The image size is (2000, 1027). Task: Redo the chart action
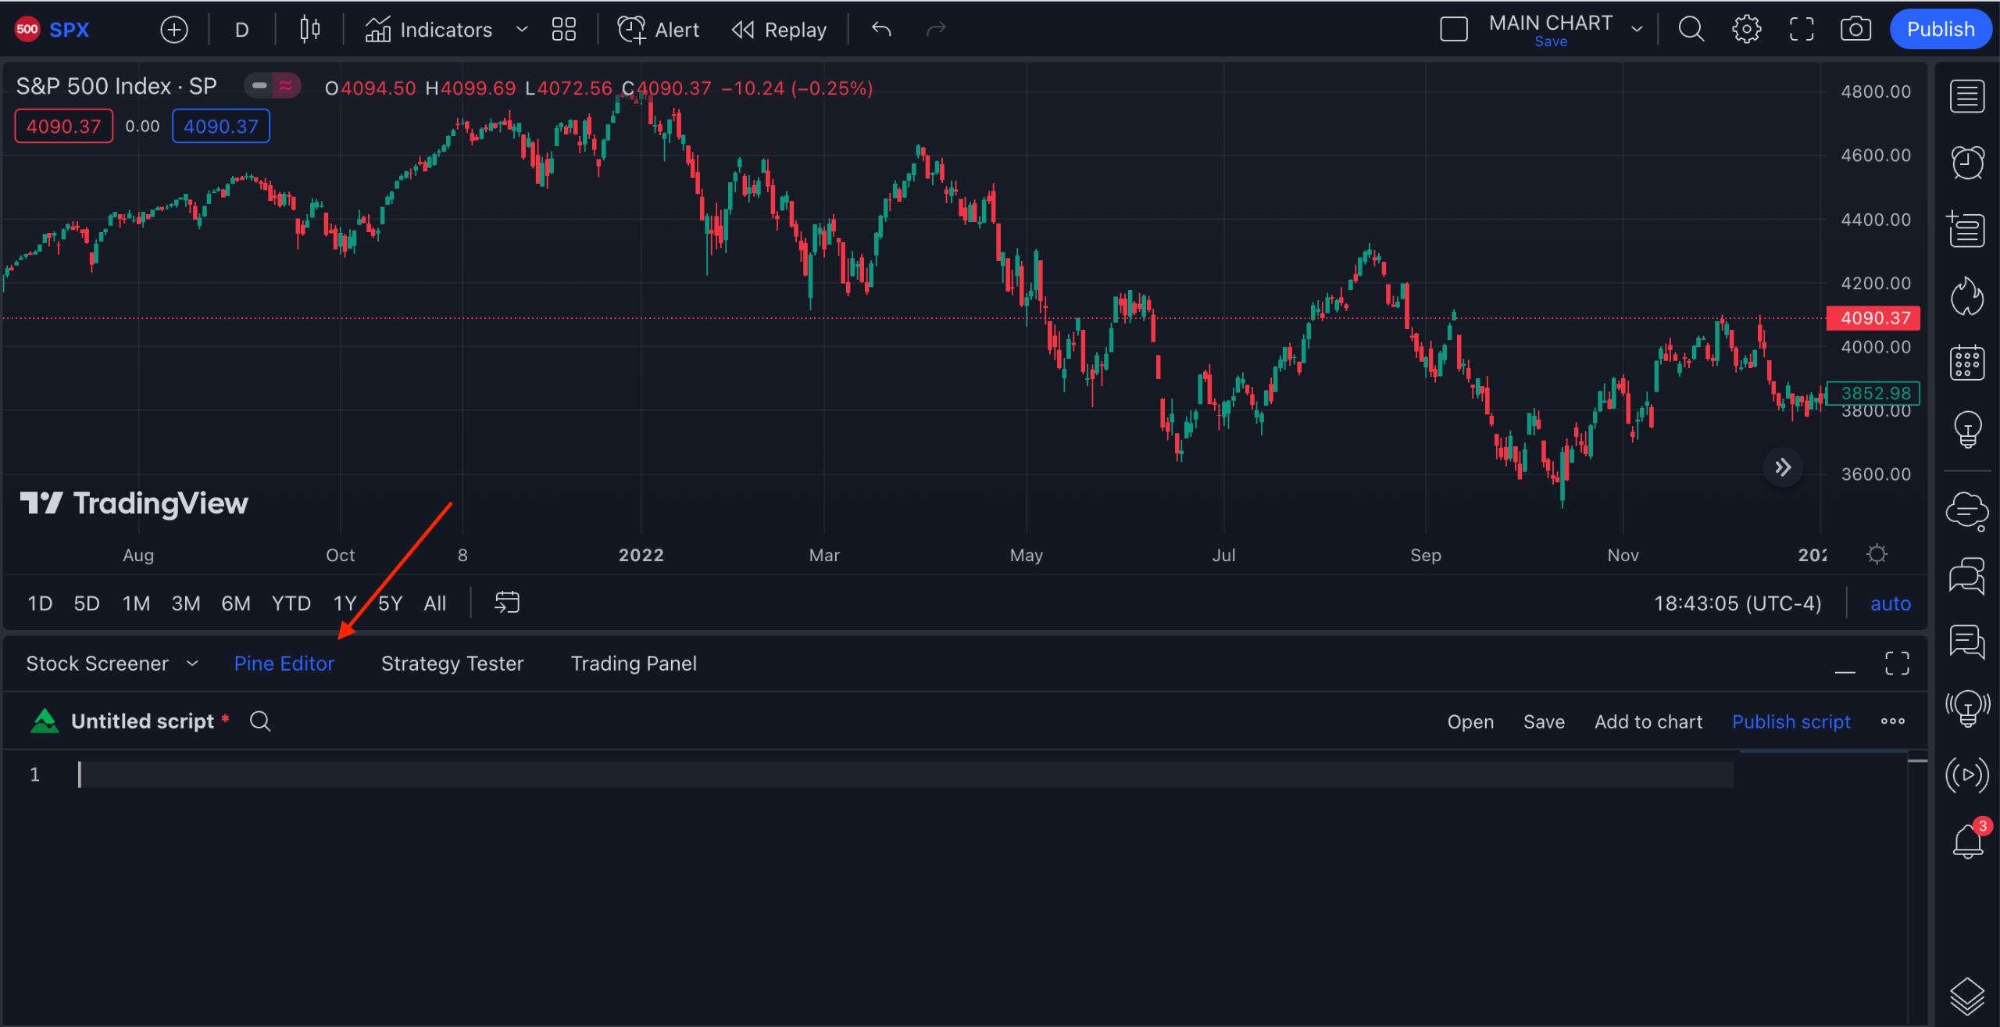point(936,30)
